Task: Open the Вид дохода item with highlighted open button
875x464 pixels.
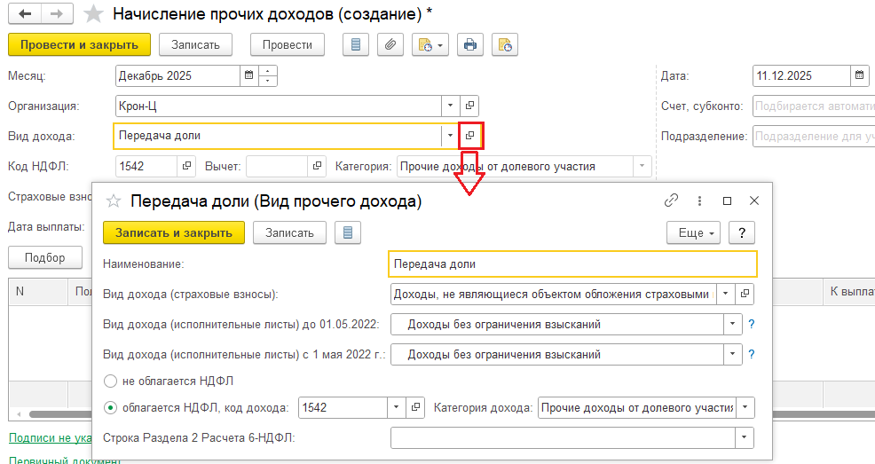Action: pos(470,136)
